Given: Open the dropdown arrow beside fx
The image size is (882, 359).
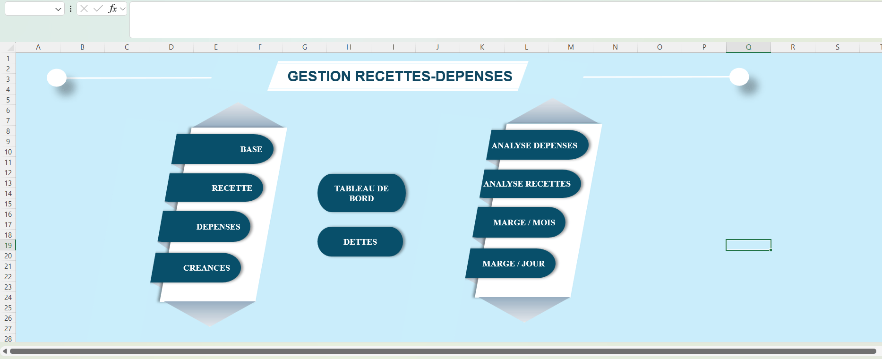Looking at the screenshot, I should (123, 9).
